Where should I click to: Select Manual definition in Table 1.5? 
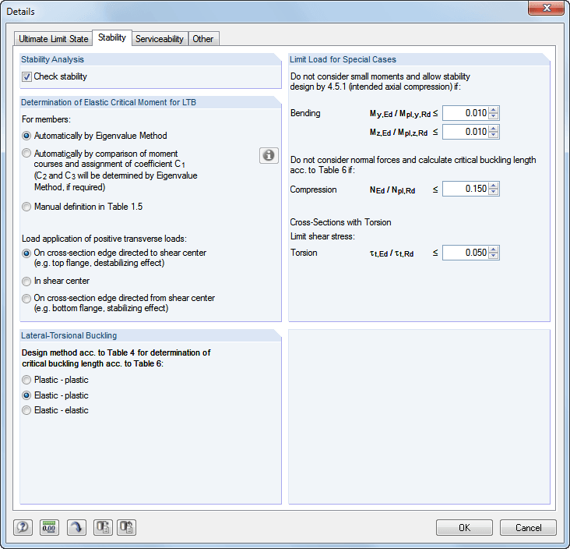pos(26,207)
